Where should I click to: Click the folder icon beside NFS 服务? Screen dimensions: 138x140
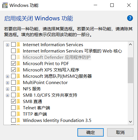coord(18,89)
